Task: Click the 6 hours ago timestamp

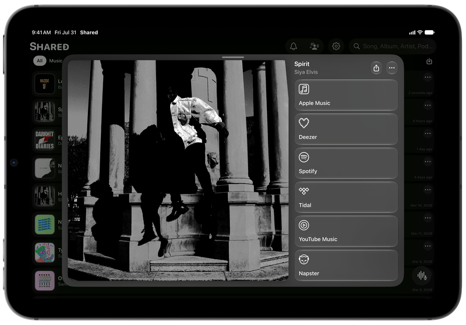Action: [422, 121]
